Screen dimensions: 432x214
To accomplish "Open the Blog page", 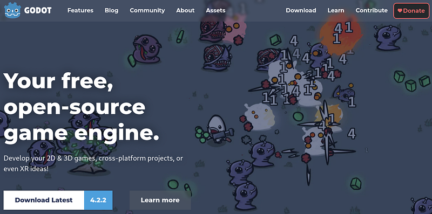I will (112, 10).
